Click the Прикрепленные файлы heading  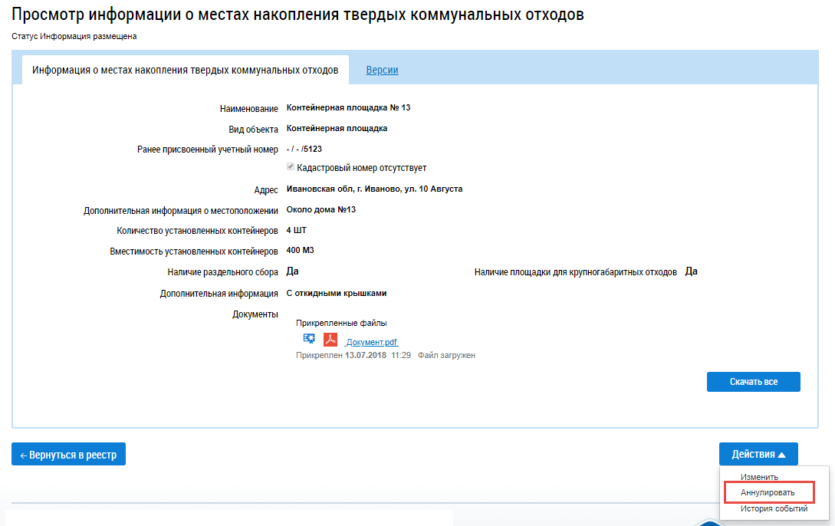pos(341,323)
